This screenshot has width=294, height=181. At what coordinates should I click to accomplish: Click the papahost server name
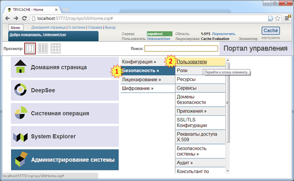(x=159, y=34)
